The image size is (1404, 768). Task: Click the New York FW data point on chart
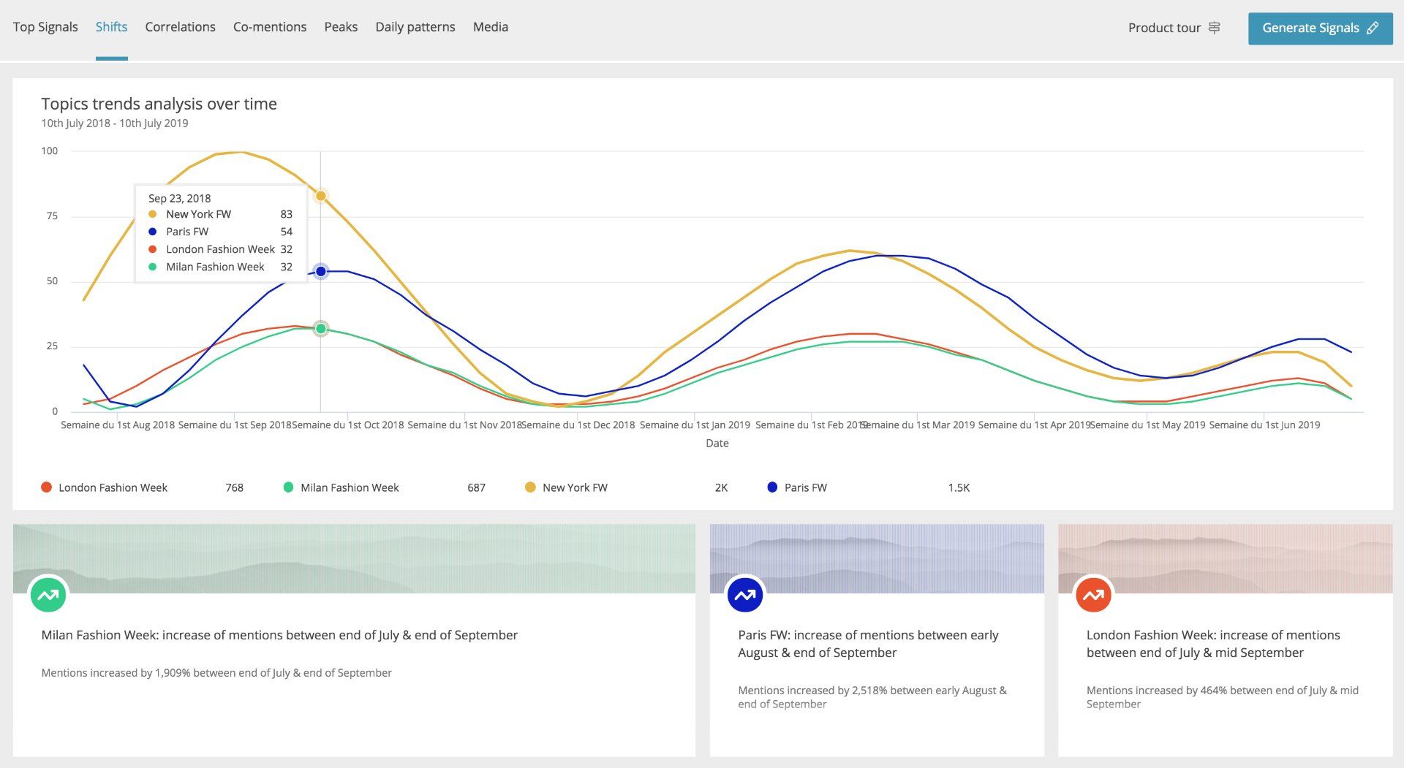click(x=320, y=196)
